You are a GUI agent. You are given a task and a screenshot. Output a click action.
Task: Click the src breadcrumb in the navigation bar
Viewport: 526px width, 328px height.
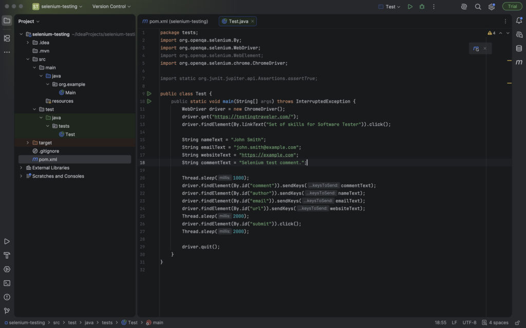[57, 323]
